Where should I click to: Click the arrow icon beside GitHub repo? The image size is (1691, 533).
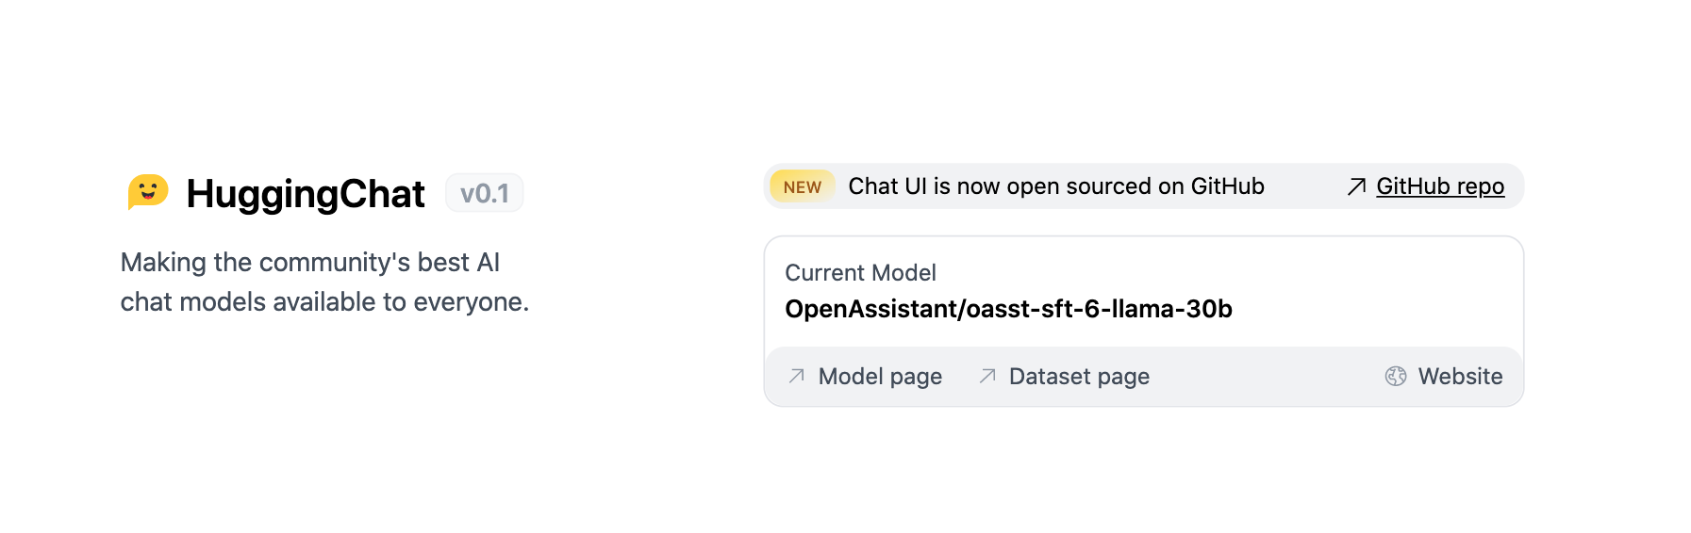pyautogui.click(x=1356, y=186)
